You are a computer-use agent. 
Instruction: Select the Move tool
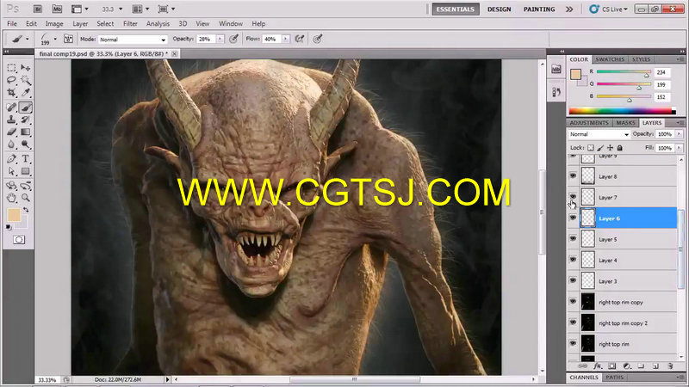point(26,68)
